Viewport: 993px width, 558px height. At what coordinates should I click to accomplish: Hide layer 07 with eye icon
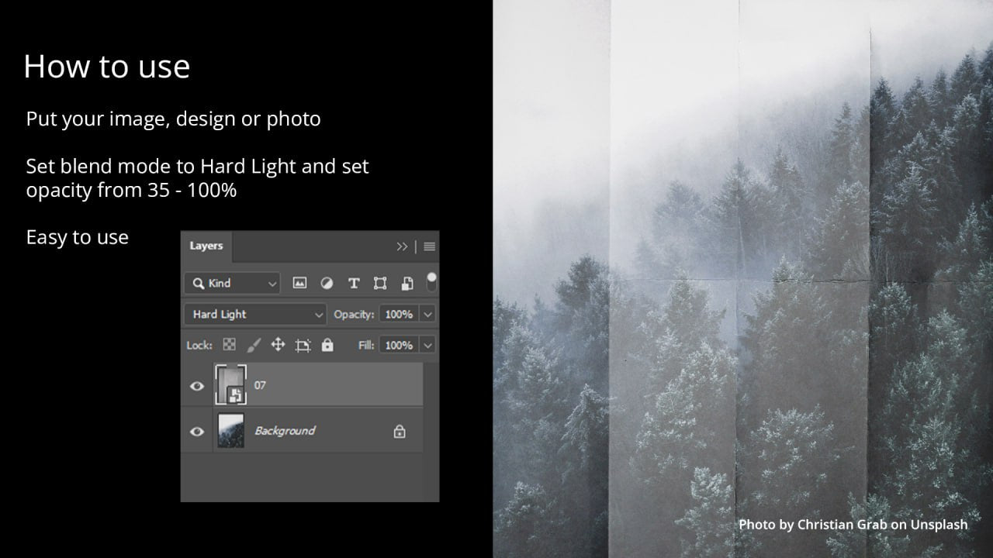coord(197,385)
